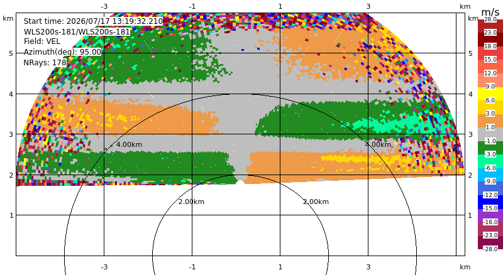Screen dimensions: 503x275
Task: Click the m/s units label above the color bar
Action: pyautogui.click(x=490, y=12)
